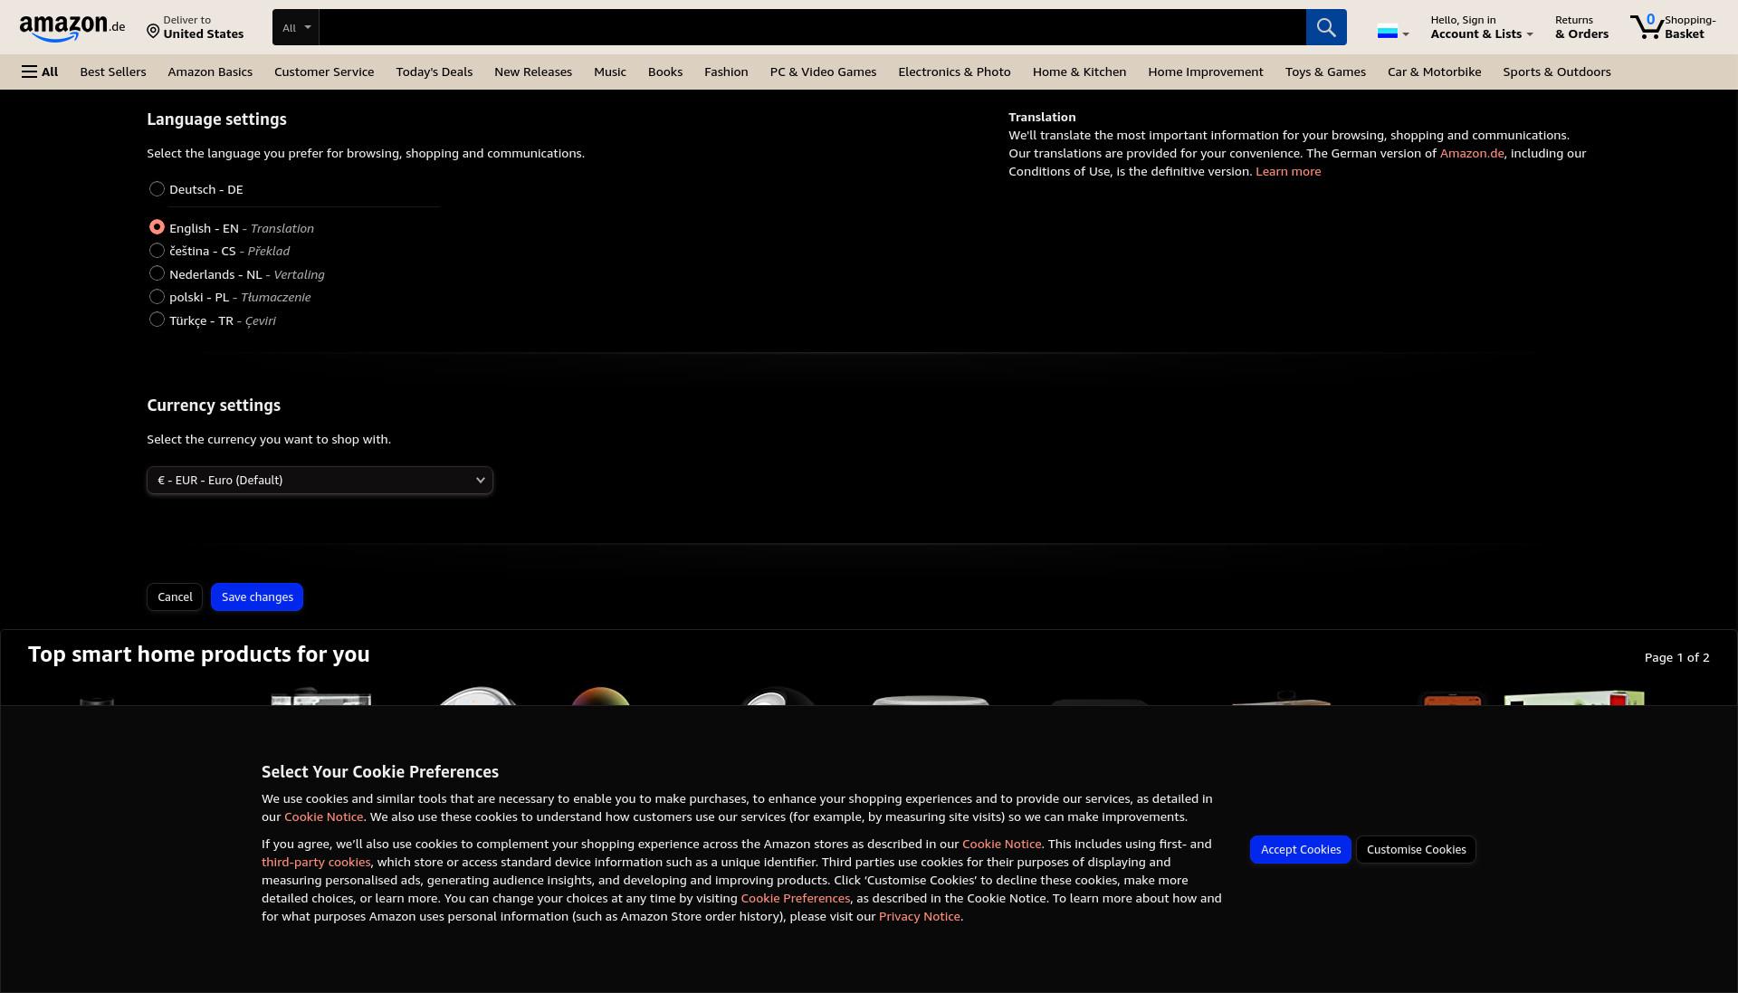Viewport: 1738px width, 993px height.
Task: Open Books category
Action: pos(665,72)
